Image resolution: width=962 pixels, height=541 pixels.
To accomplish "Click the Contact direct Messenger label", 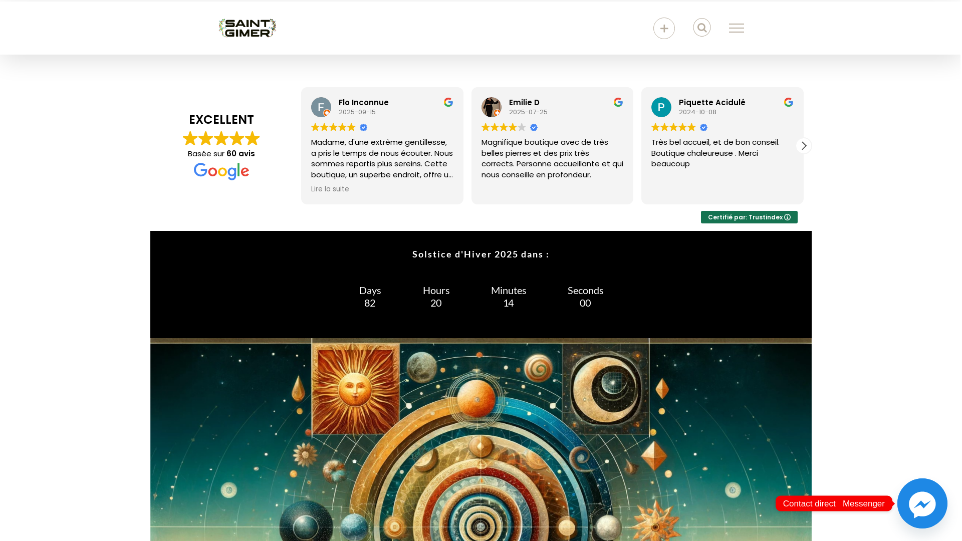I will tap(834, 503).
